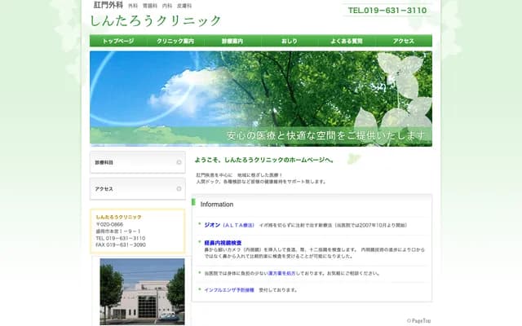
Task: Click the しんたろうクリニック site title logo
Action: [x=156, y=20]
